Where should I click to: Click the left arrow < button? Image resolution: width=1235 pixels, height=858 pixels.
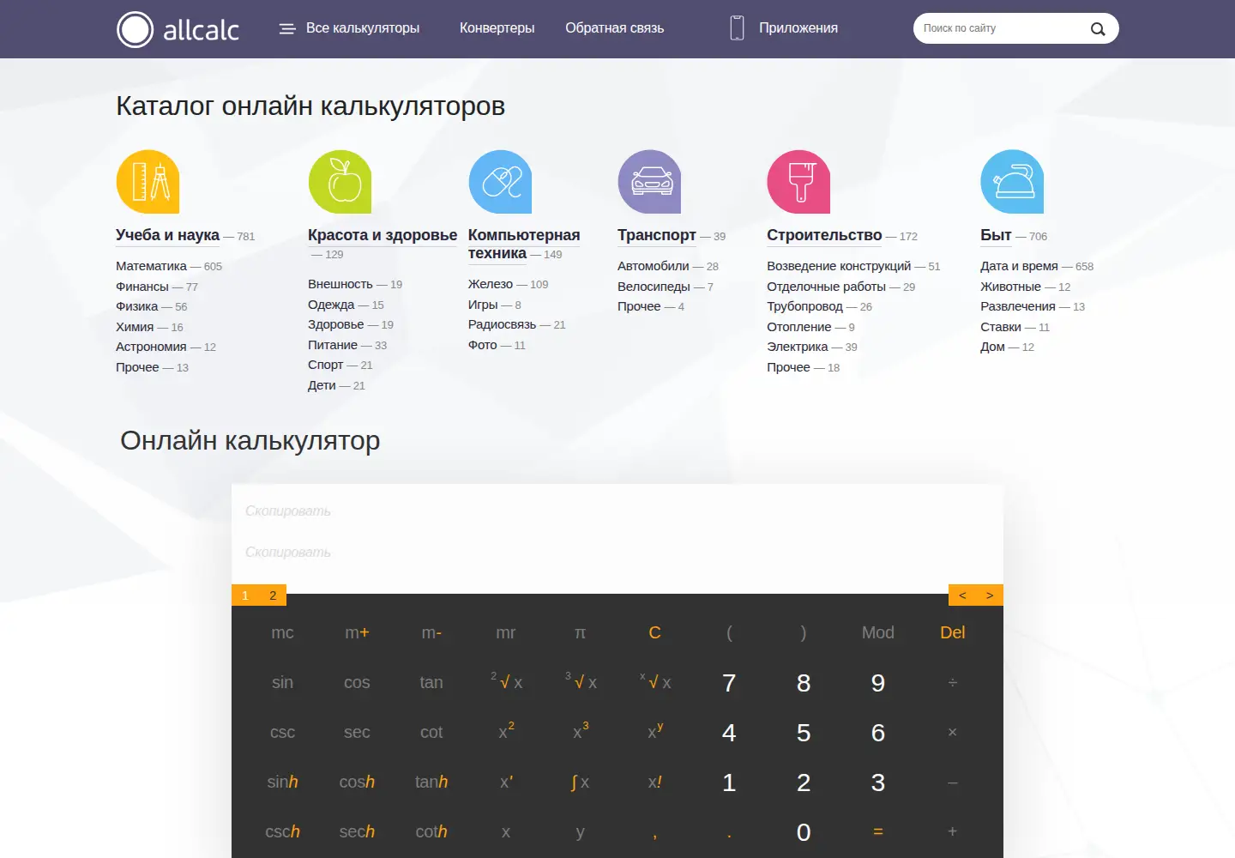[962, 595]
